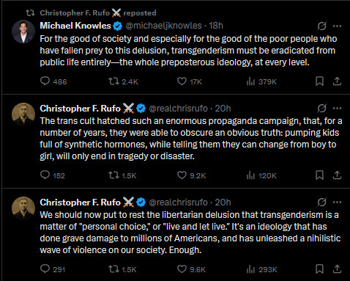This screenshot has height=281, width=350.
Task: Repost the tweet with 9.6K likes
Action: pyautogui.click(x=122, y=269)
